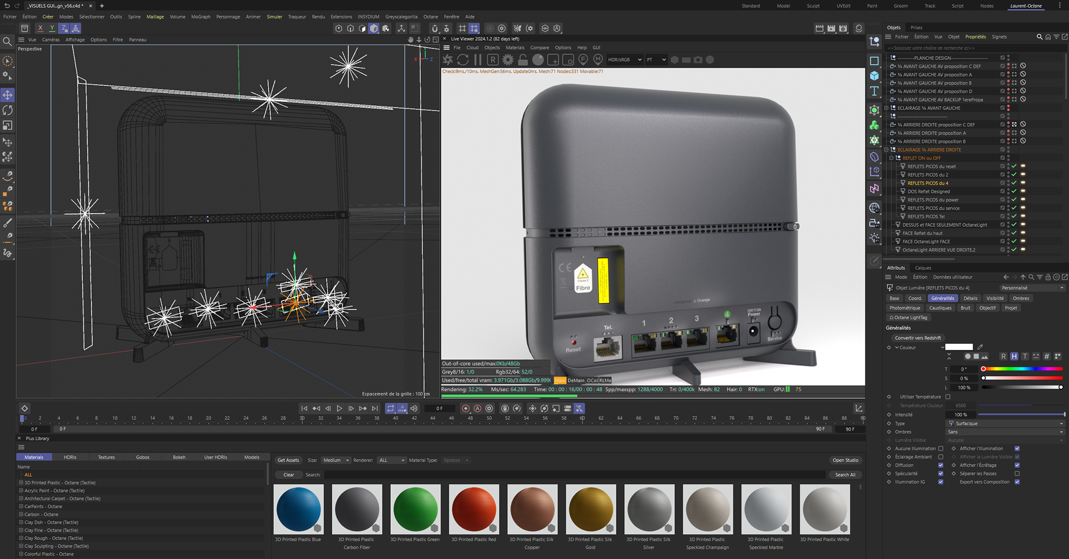Select the Move tool in left toolbar

point(8,95)
